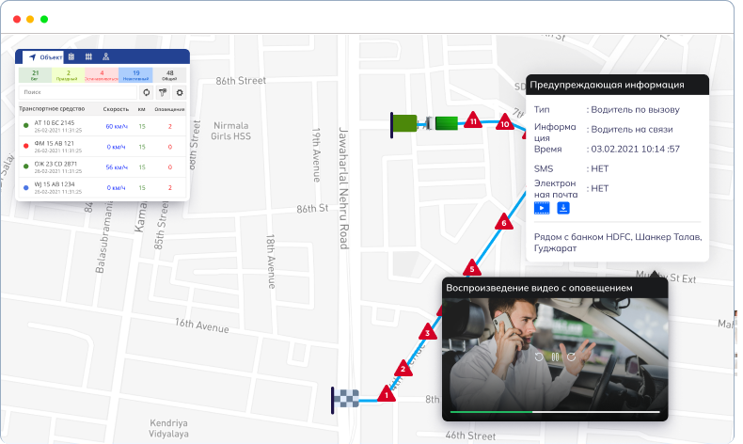
Task: Select vehicle ФМ 15 AB 121
Action: pyautogui.click(x=102, y=147)
